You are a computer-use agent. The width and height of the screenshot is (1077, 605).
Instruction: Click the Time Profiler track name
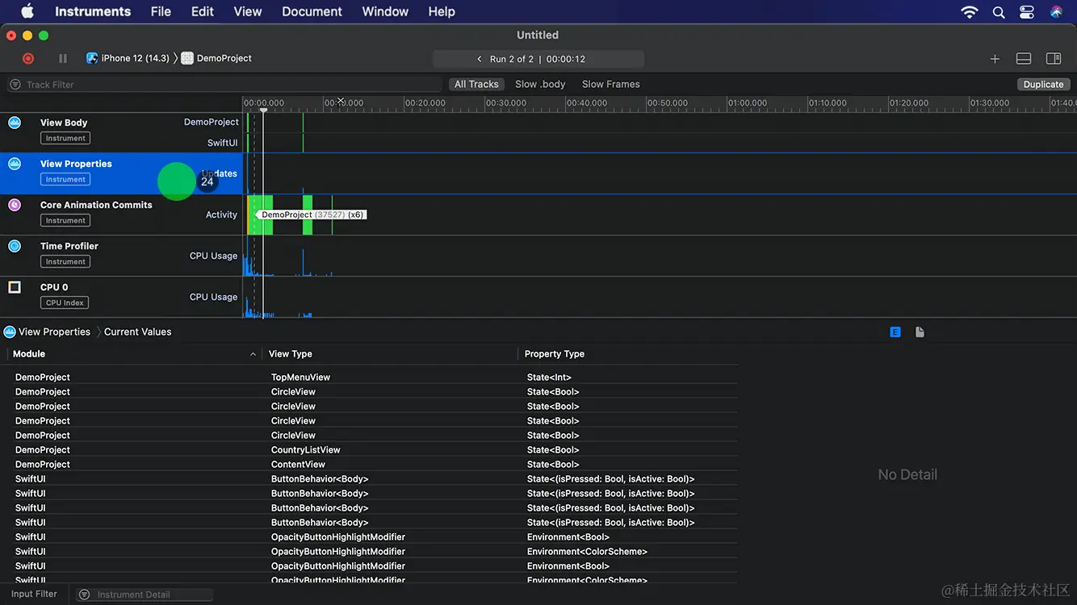coord(69,246)
